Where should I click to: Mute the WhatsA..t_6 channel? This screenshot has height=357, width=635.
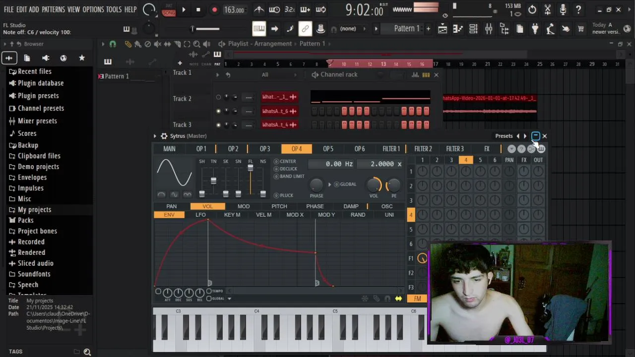[x=218, y=111]
